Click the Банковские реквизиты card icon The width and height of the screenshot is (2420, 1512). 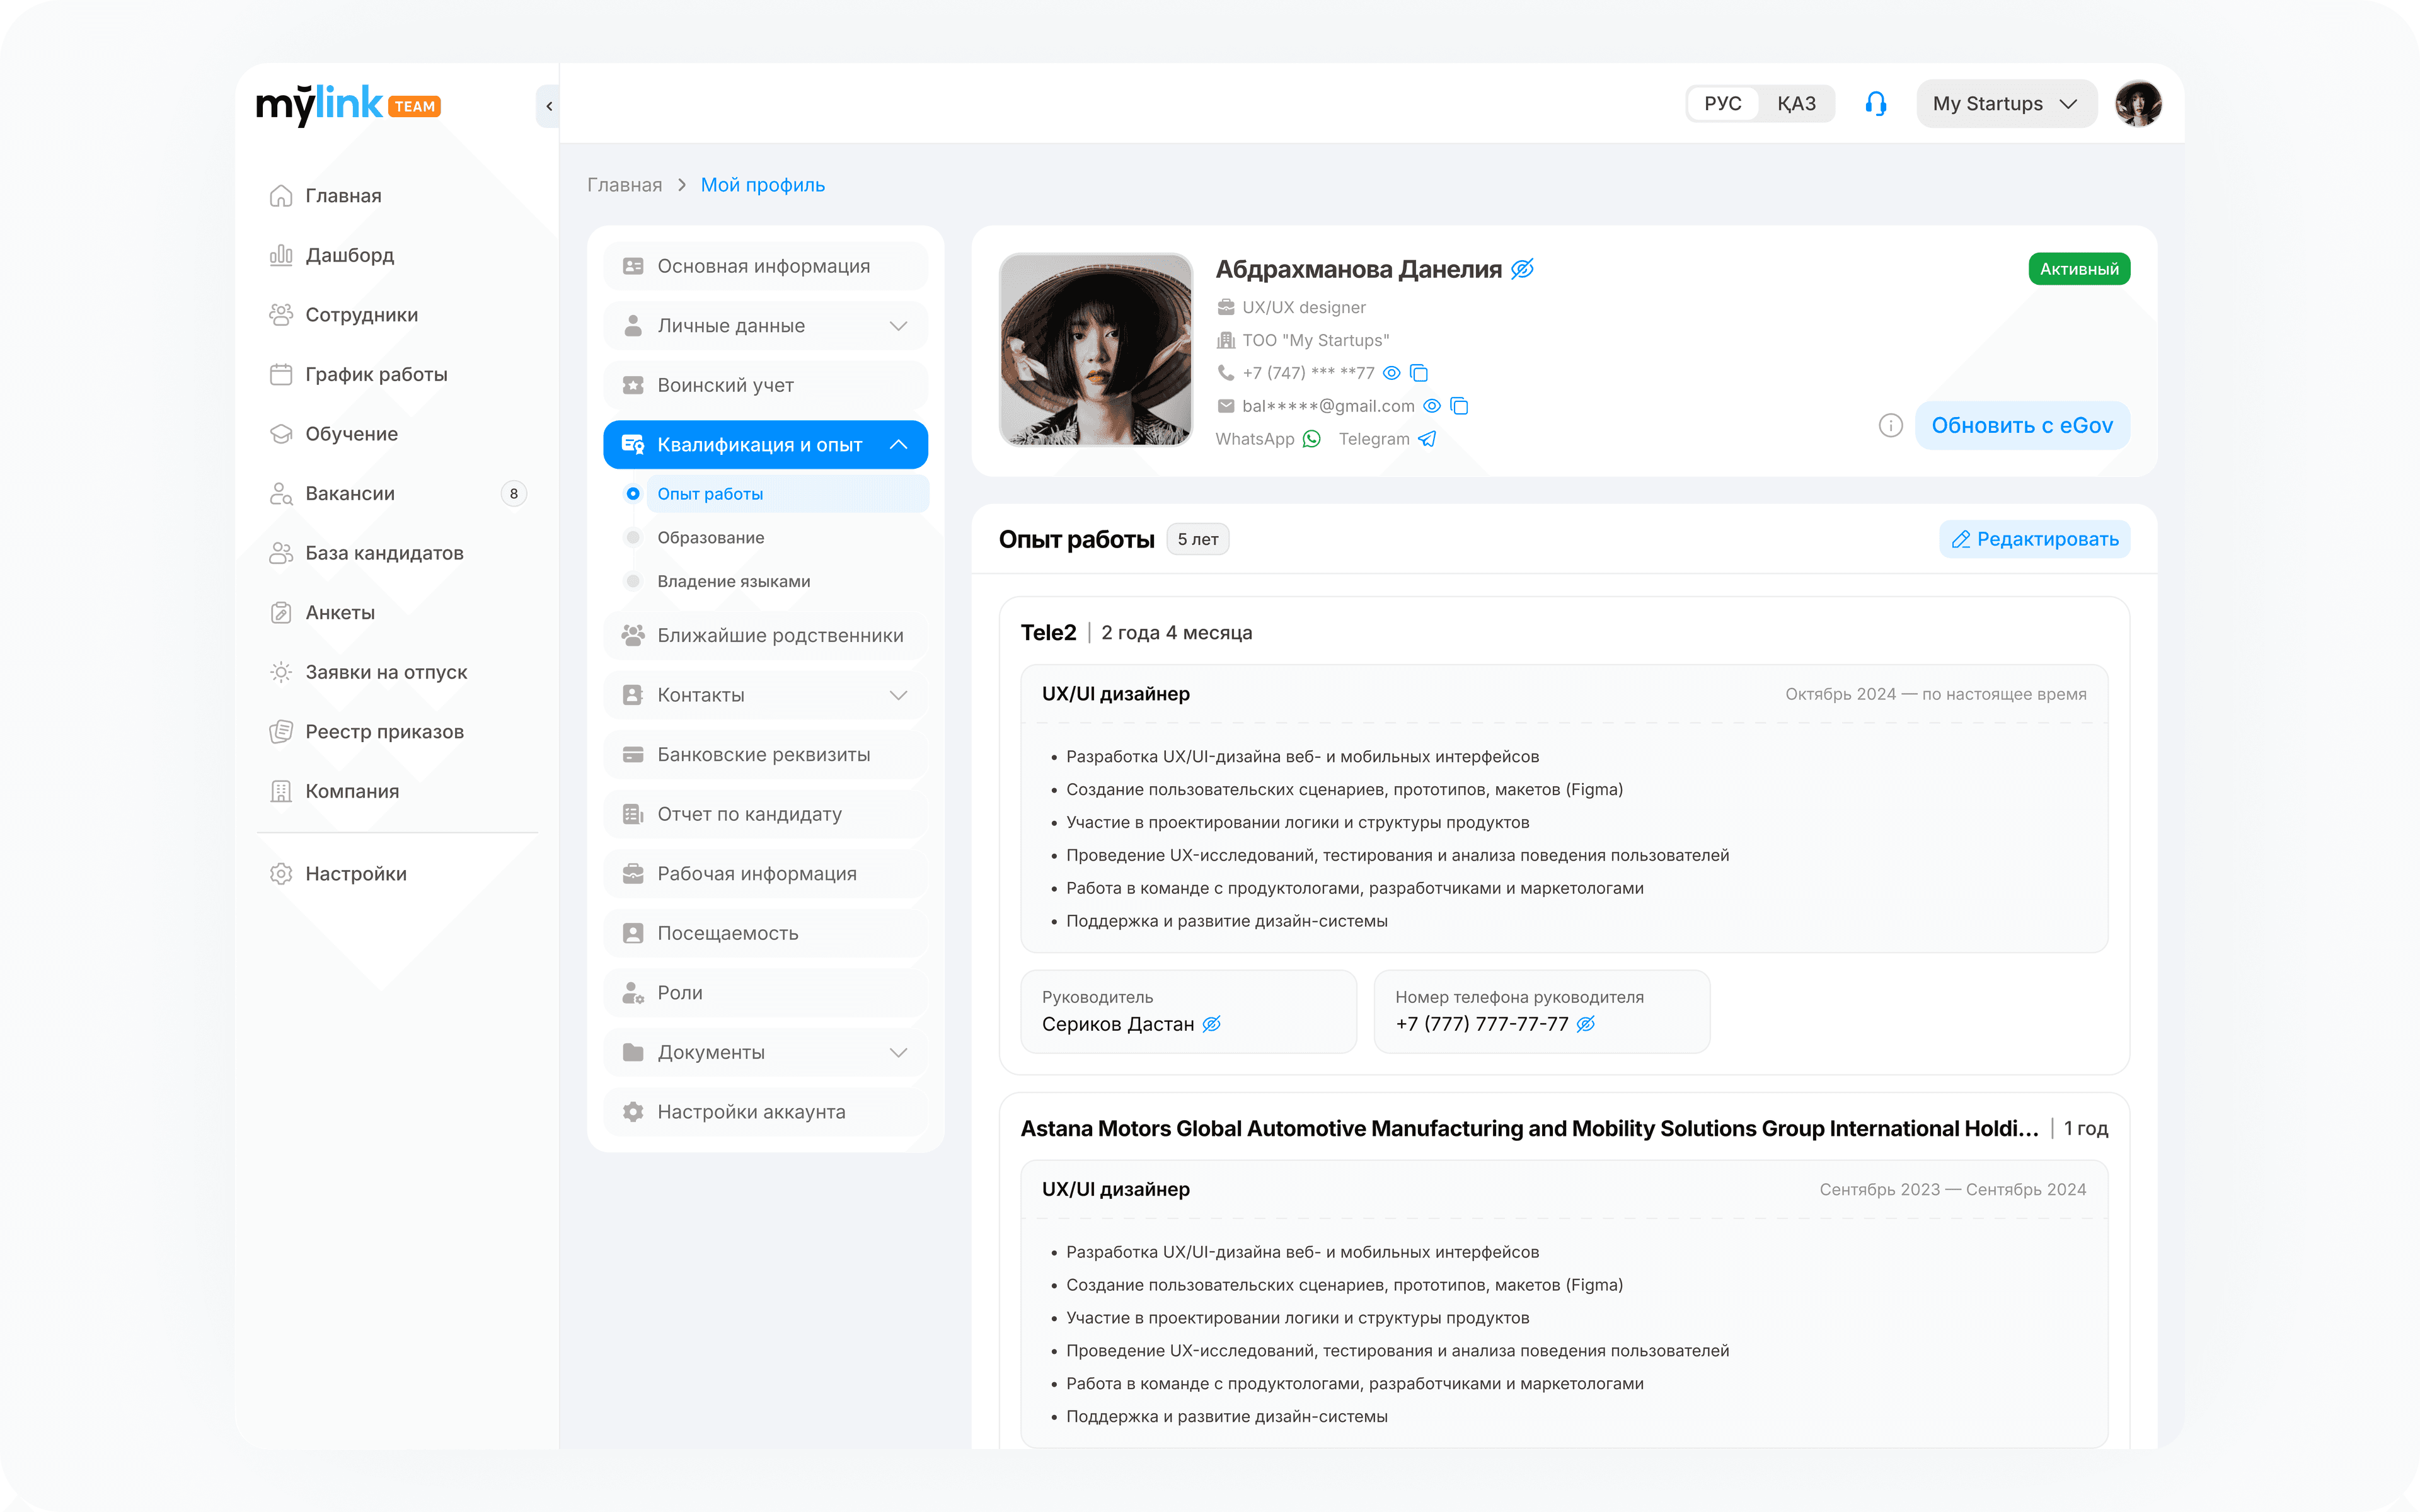633,755
